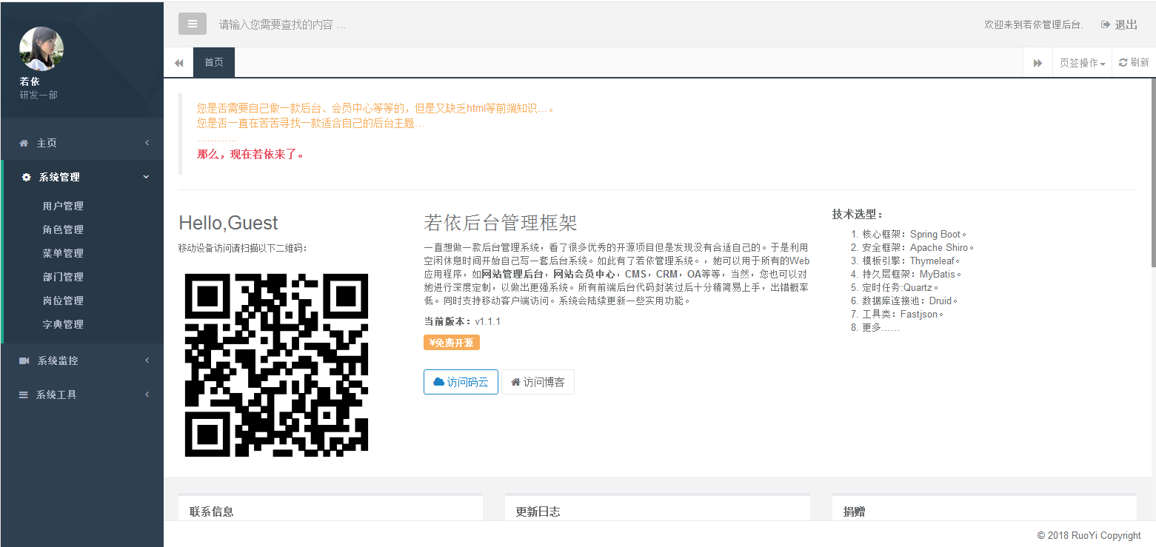Click the user avatar picture
Image resolution: width=1156 pixels, height=547 pixels.
pos(41,49)
